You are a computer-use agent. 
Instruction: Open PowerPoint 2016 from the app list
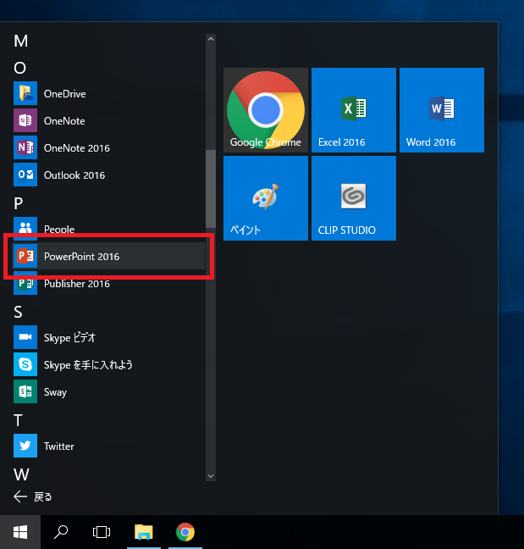pos(82,257)
